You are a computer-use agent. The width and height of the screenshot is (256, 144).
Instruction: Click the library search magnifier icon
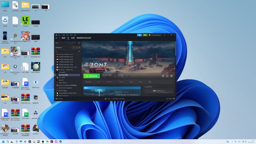pos(56,52)
